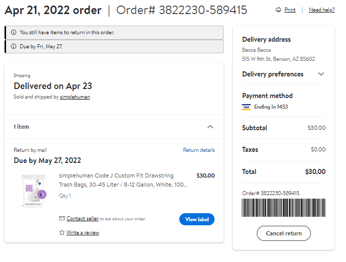Open the Write a review link
The height and width of the screenshot is (262, 346).
click(x=83, y=232)
